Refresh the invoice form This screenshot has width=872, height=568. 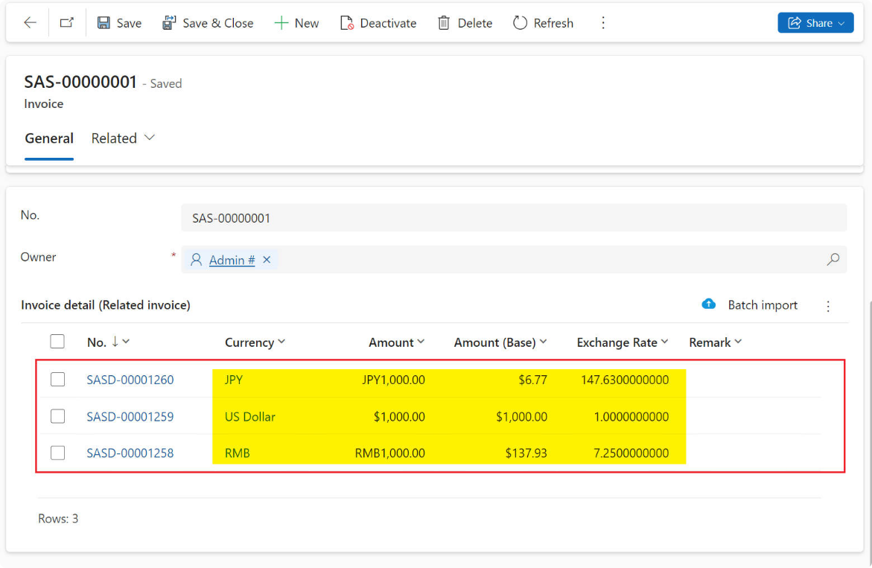(x=544, y=23)
